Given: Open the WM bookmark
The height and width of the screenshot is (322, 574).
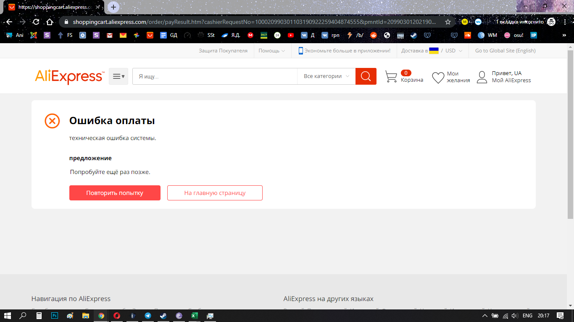Looking at the screenshot, I should click(x=487, y=35).
